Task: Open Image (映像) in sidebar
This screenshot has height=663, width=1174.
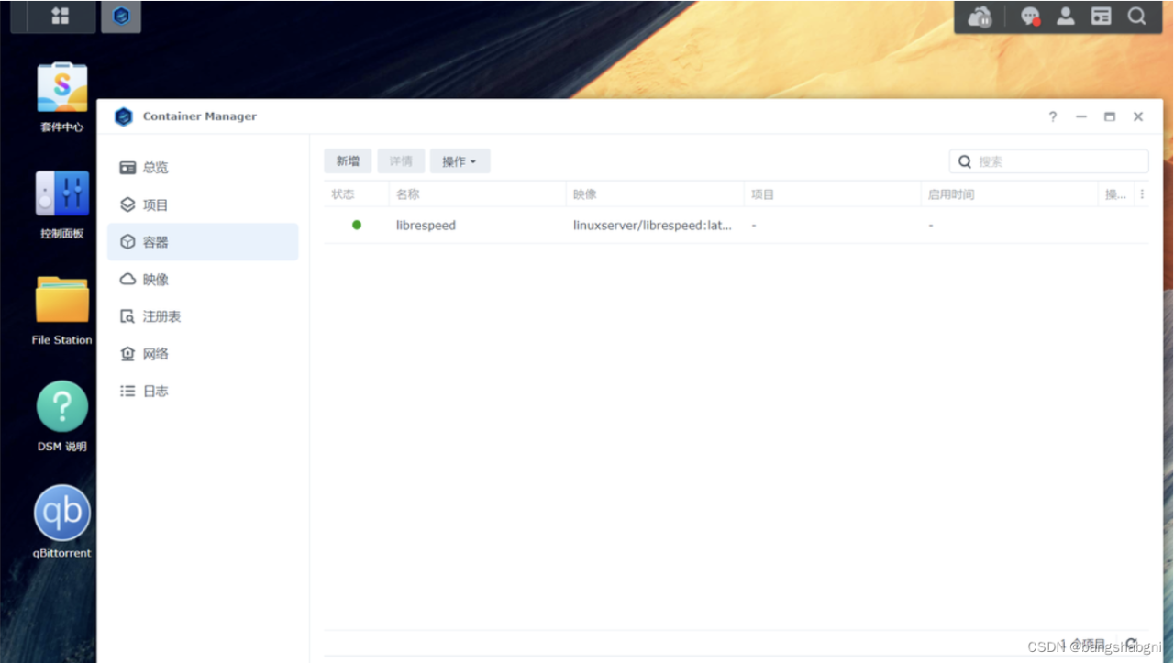Action: (x=203, y=279)
